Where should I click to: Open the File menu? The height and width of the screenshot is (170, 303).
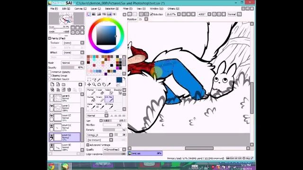(54, 8)
